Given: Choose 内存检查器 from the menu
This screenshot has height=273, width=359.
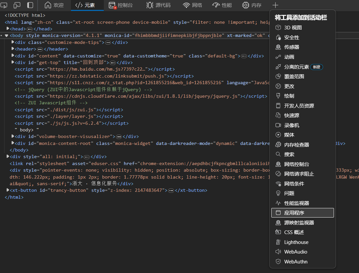Looking at the screenshot, I should (302, 145).
